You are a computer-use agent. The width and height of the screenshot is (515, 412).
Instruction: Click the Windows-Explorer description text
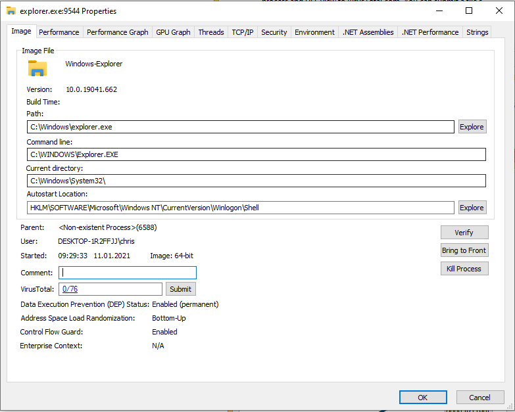(x=94, y=64)
